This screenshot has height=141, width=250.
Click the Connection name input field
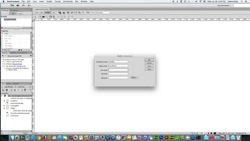click(118, 62)
